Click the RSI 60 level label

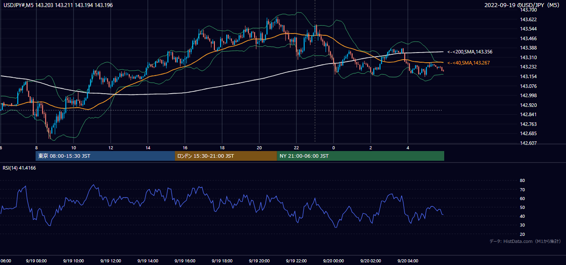coord(522,198)
